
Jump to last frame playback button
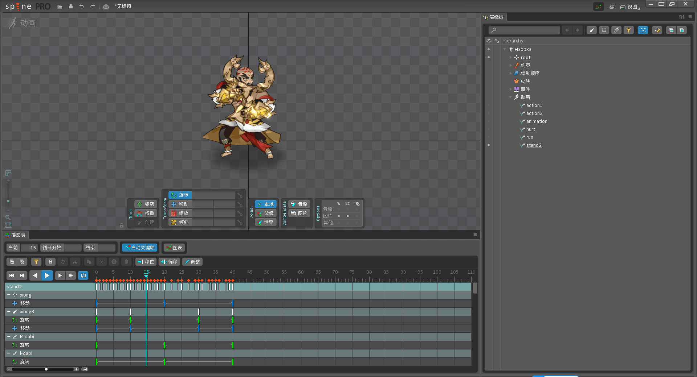[71, 275]
